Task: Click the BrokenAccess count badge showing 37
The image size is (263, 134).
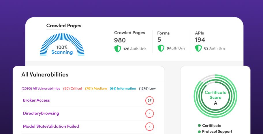Action: tap(149, 100)
